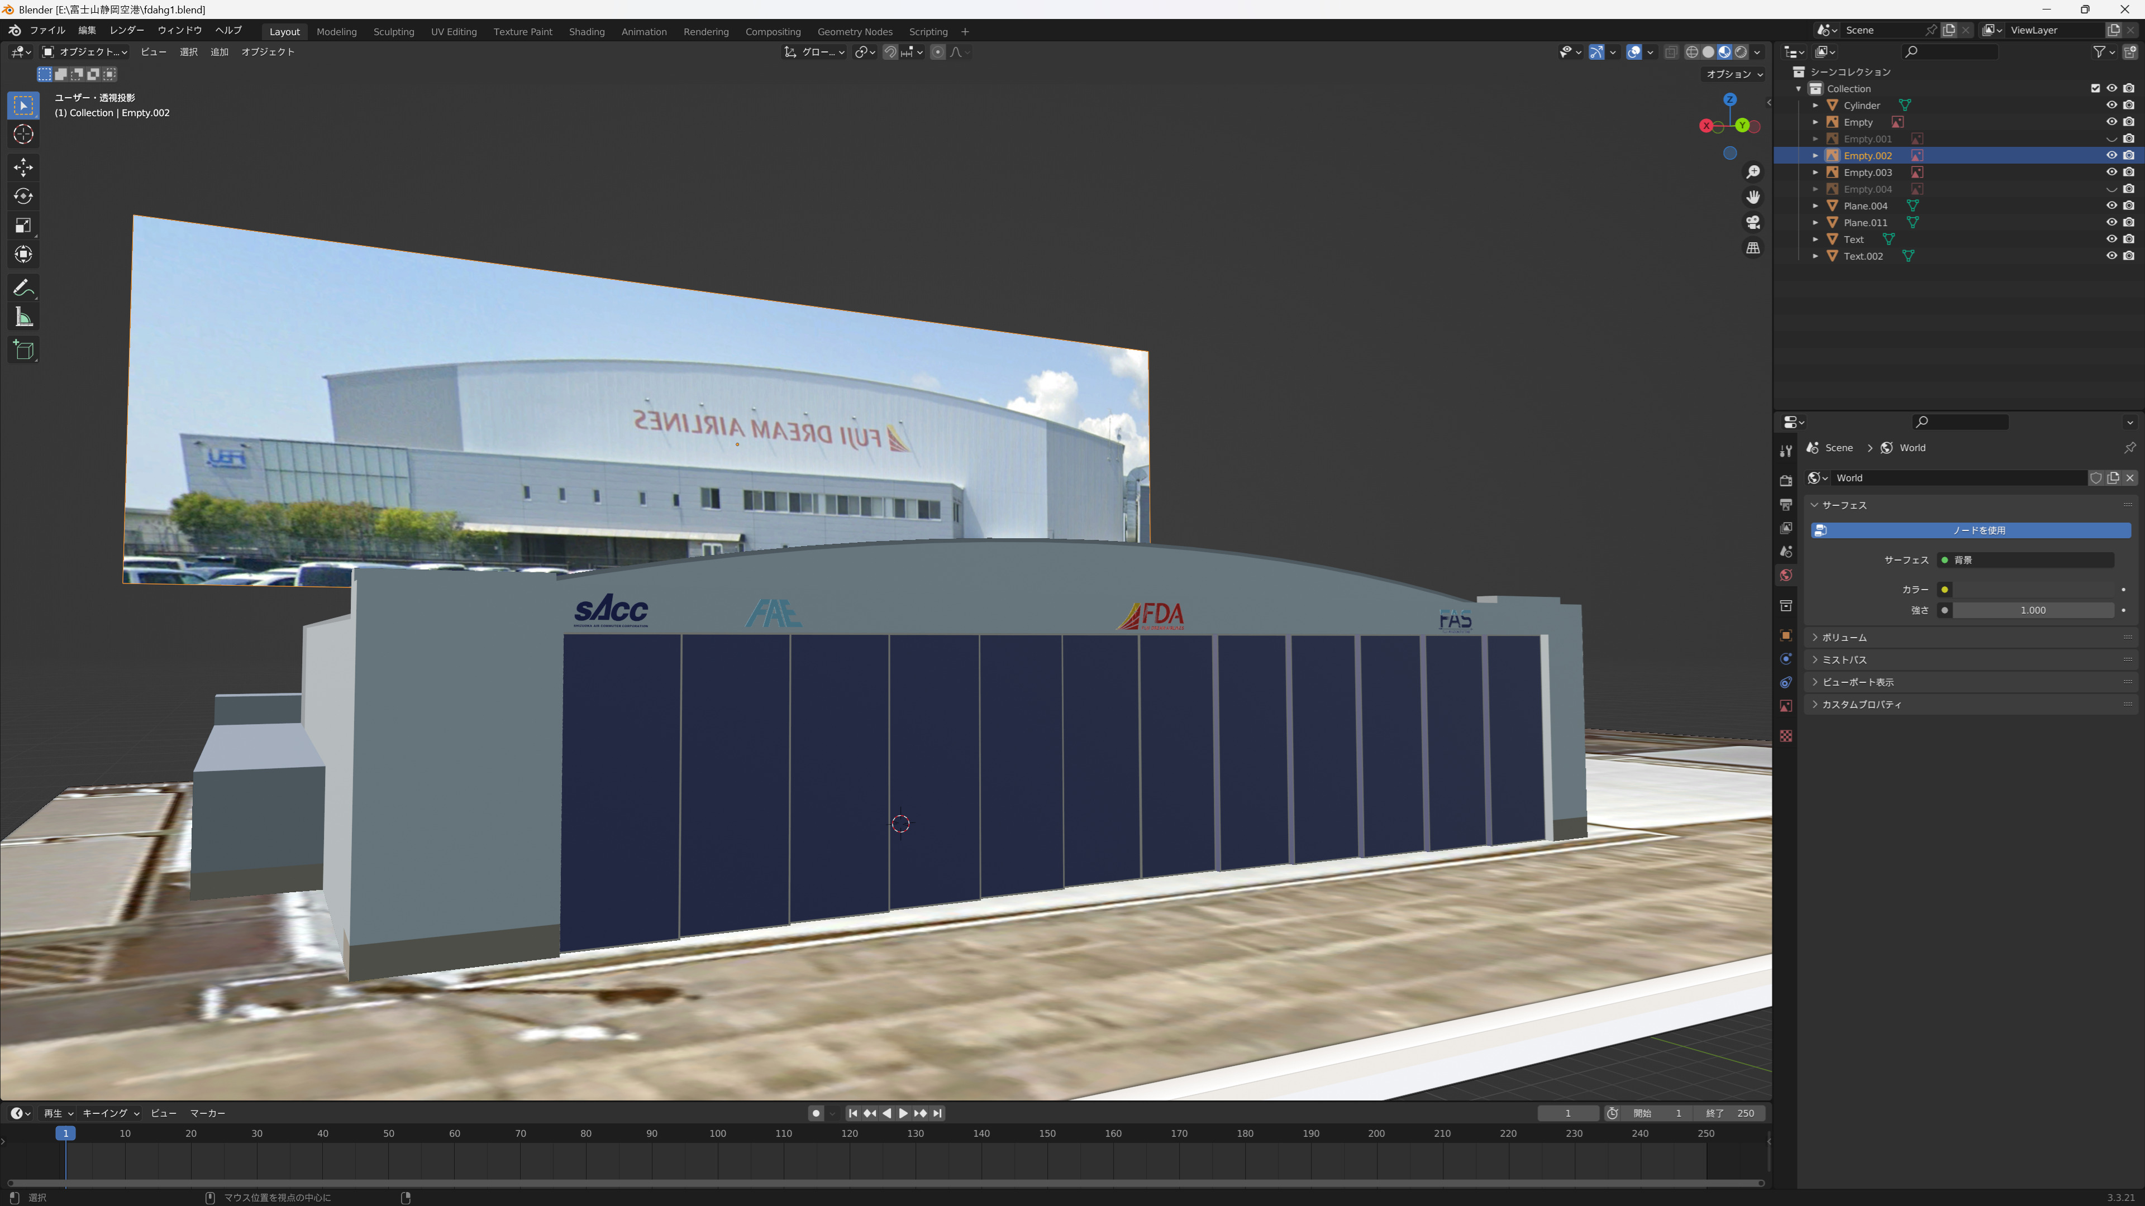Viewport: 2145px width, 1206px height.
Task: Open the Texture properties tab
Action: click(1785, 736)
